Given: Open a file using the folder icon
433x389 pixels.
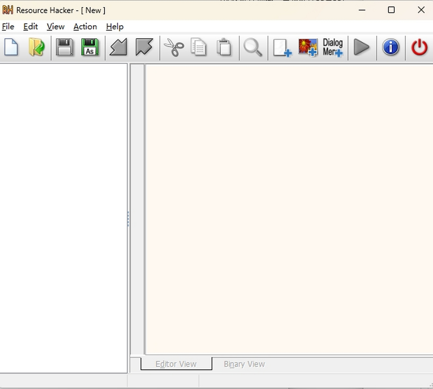Looking at the screenshot, I should [x=36, y=47].
